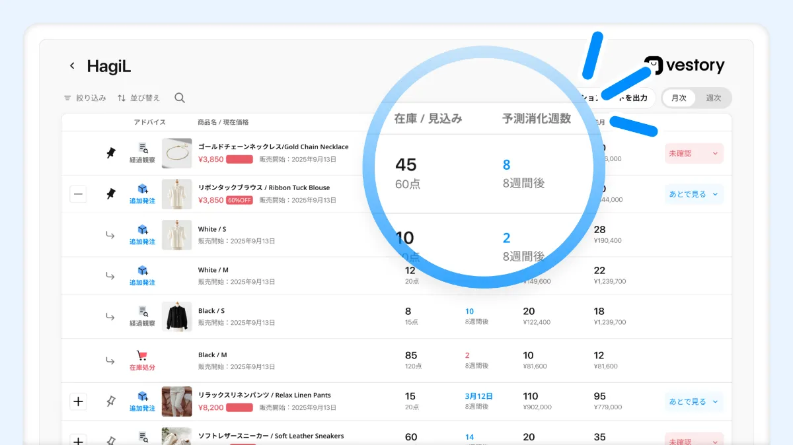
Task: Open the Ribbon Tuck Blouse product thumbnail
Action: [176, 194]
